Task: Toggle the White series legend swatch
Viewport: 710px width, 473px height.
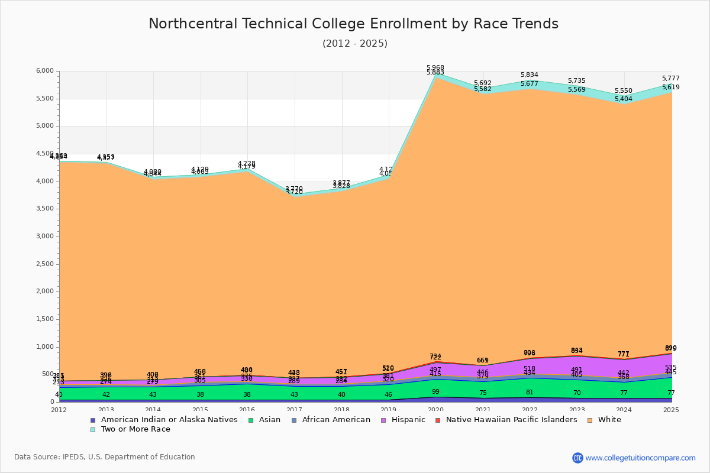Action: pyautogui.click(x=590, y=420)
